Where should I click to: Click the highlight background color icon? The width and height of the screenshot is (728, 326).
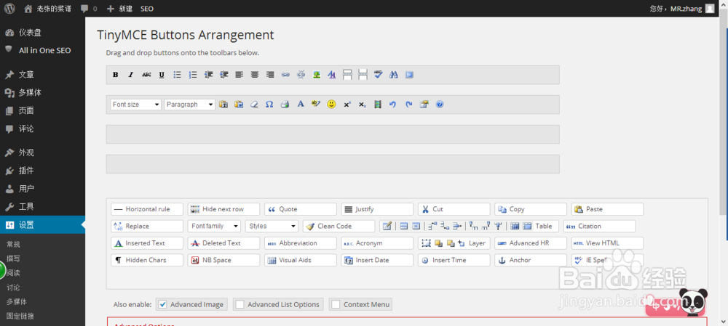tap(316, 105)
